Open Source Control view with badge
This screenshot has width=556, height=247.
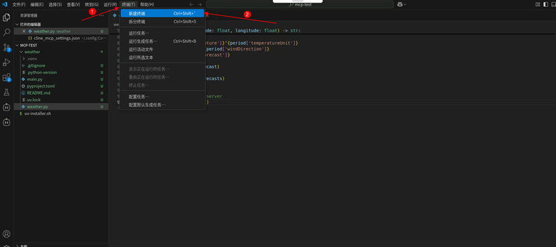(6, 47)
